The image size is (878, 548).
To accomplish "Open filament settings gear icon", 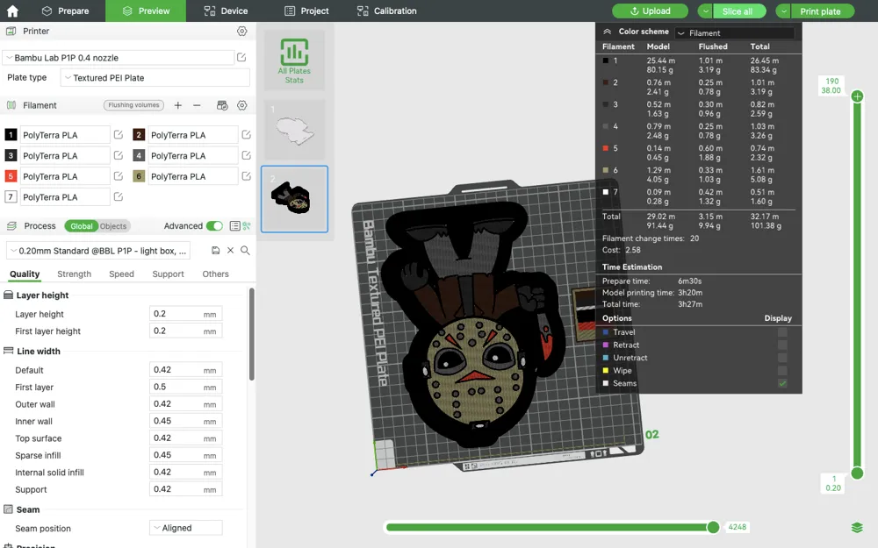I will pos(242,105).
